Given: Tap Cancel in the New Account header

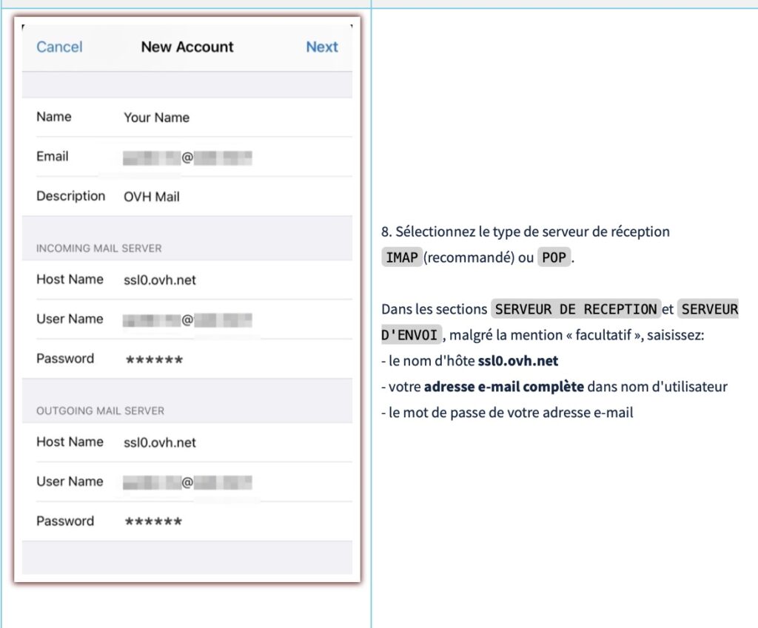Looking at the screenshot, I should (x=59, y=47).
